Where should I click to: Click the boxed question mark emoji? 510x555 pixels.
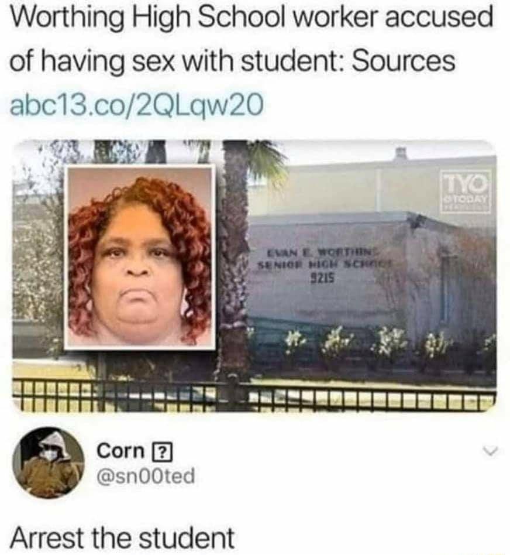[x=161, y=451]
